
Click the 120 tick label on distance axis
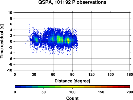click(92, 74)
